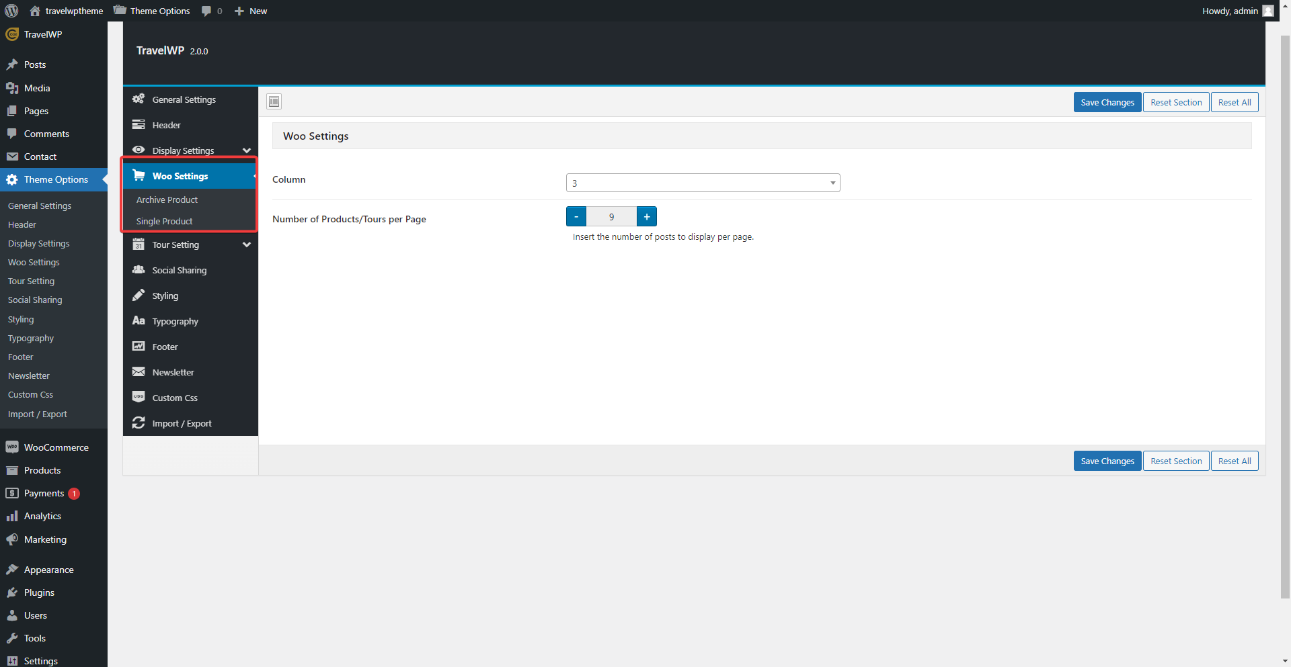Click the Styling pencil icon
Screen dimensions: 1291x667
pyautogui.click(x=139, y=295)
